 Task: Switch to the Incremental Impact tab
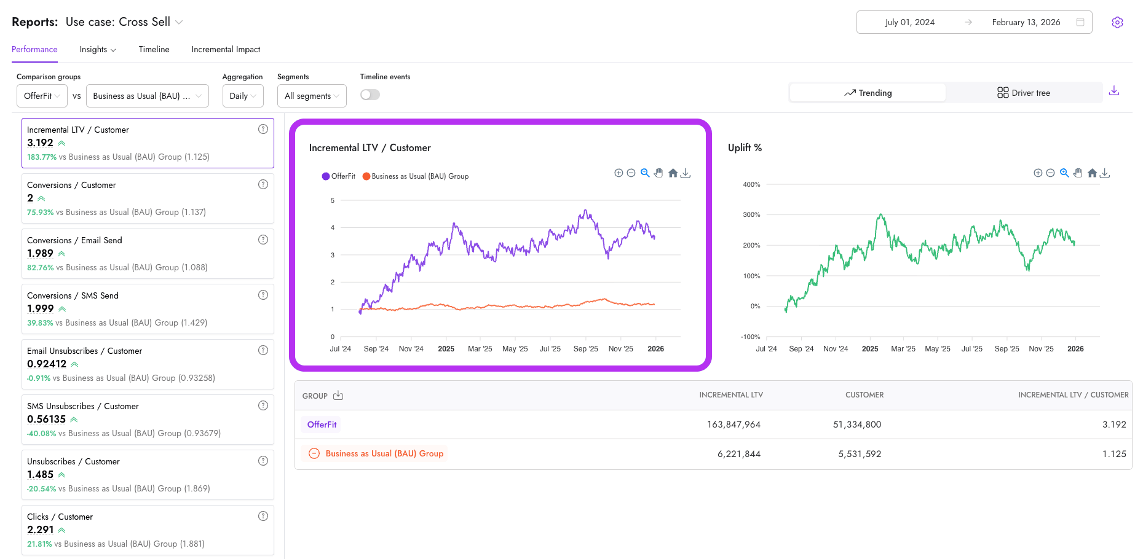point(226,49)
